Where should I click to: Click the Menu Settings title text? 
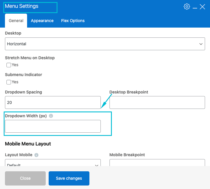22,6
